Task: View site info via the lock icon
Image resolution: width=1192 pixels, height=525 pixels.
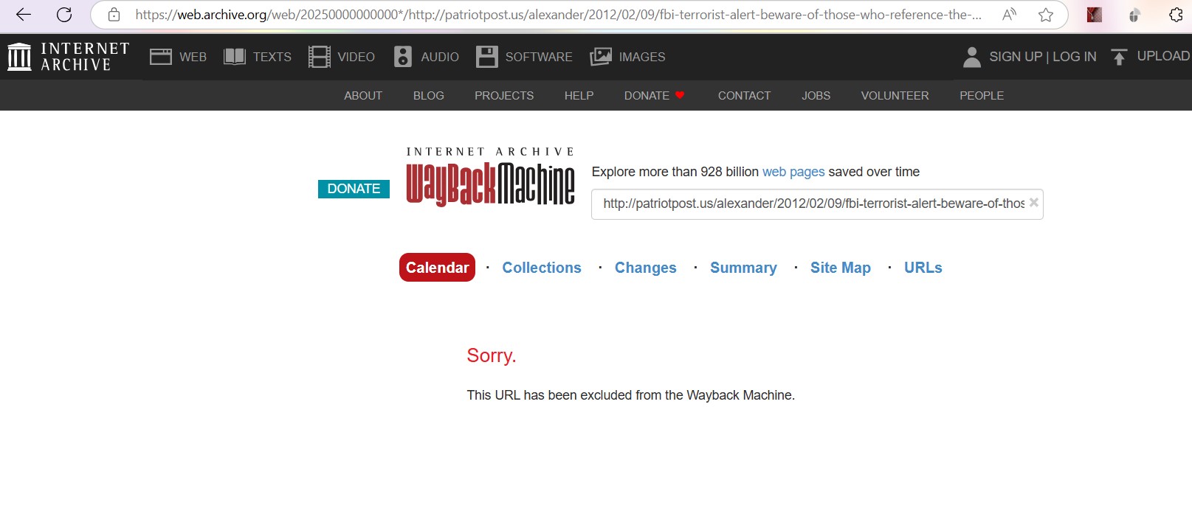Action: (114, 15)
